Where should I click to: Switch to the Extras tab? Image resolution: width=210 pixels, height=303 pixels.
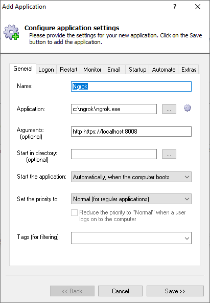[x=189, y=70]
